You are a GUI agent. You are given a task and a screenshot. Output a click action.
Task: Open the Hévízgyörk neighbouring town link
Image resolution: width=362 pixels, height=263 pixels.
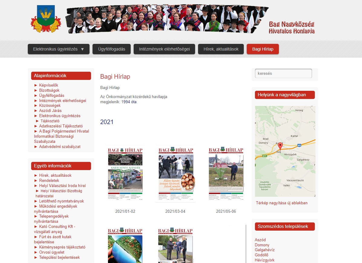tap(265, 260)
